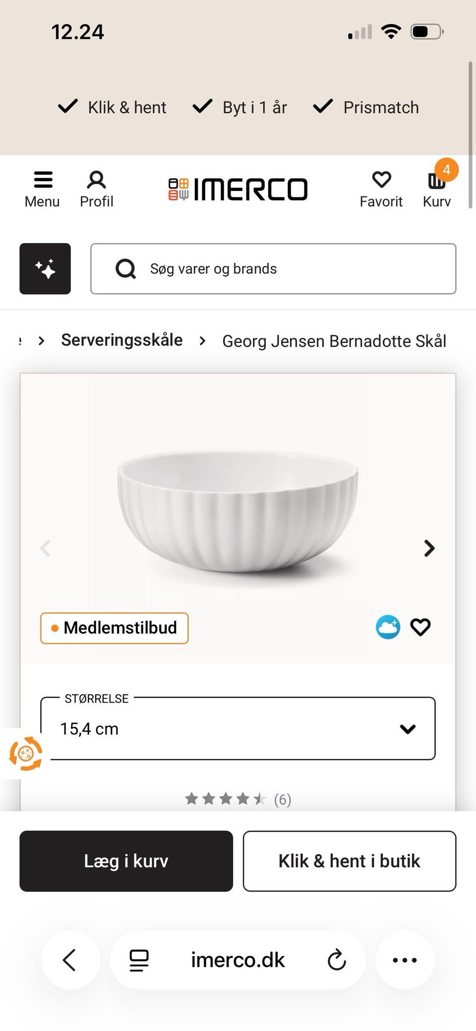476x1031 pixels.
Task: Show previous product image with left chevron
Action: coord(46,548)
